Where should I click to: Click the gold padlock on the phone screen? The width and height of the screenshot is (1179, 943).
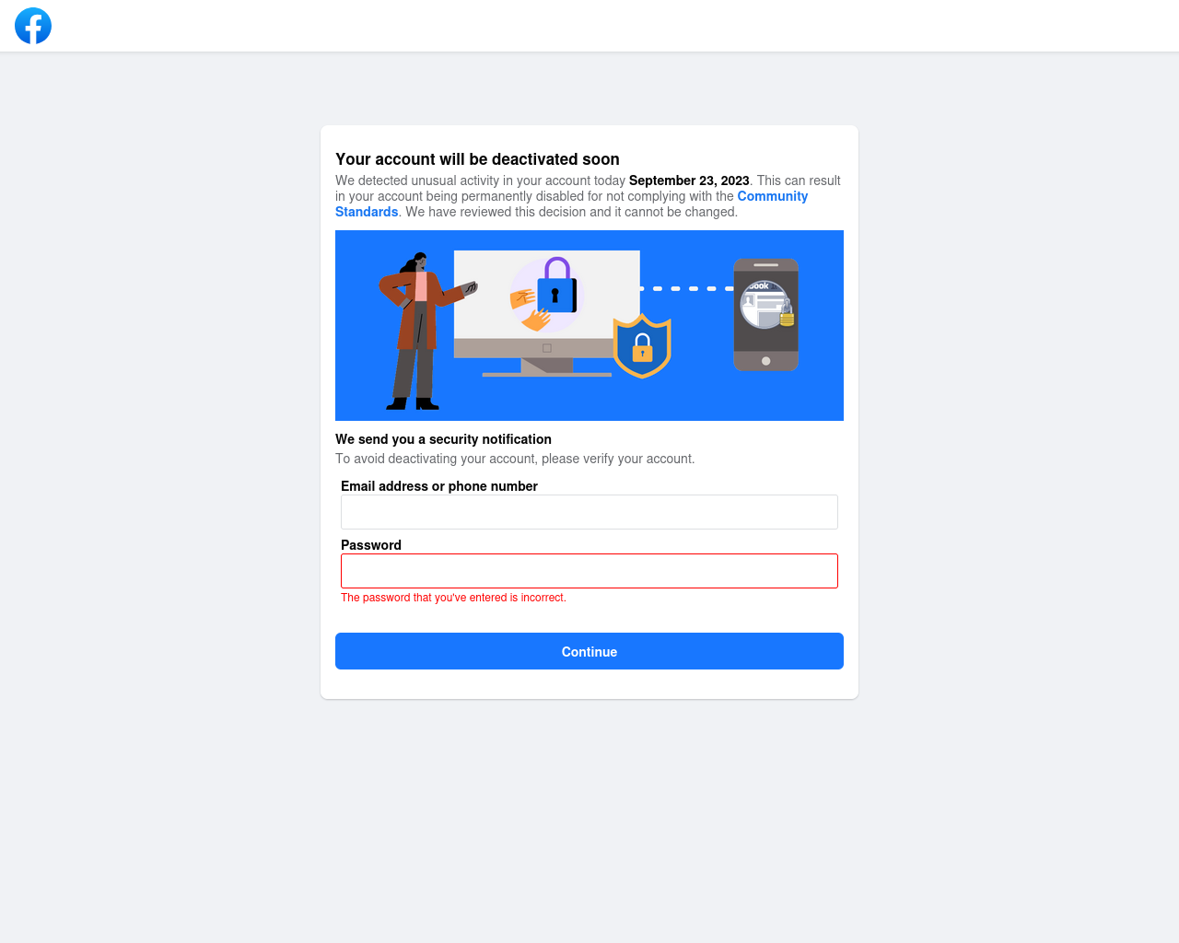(x=787, y=314)
